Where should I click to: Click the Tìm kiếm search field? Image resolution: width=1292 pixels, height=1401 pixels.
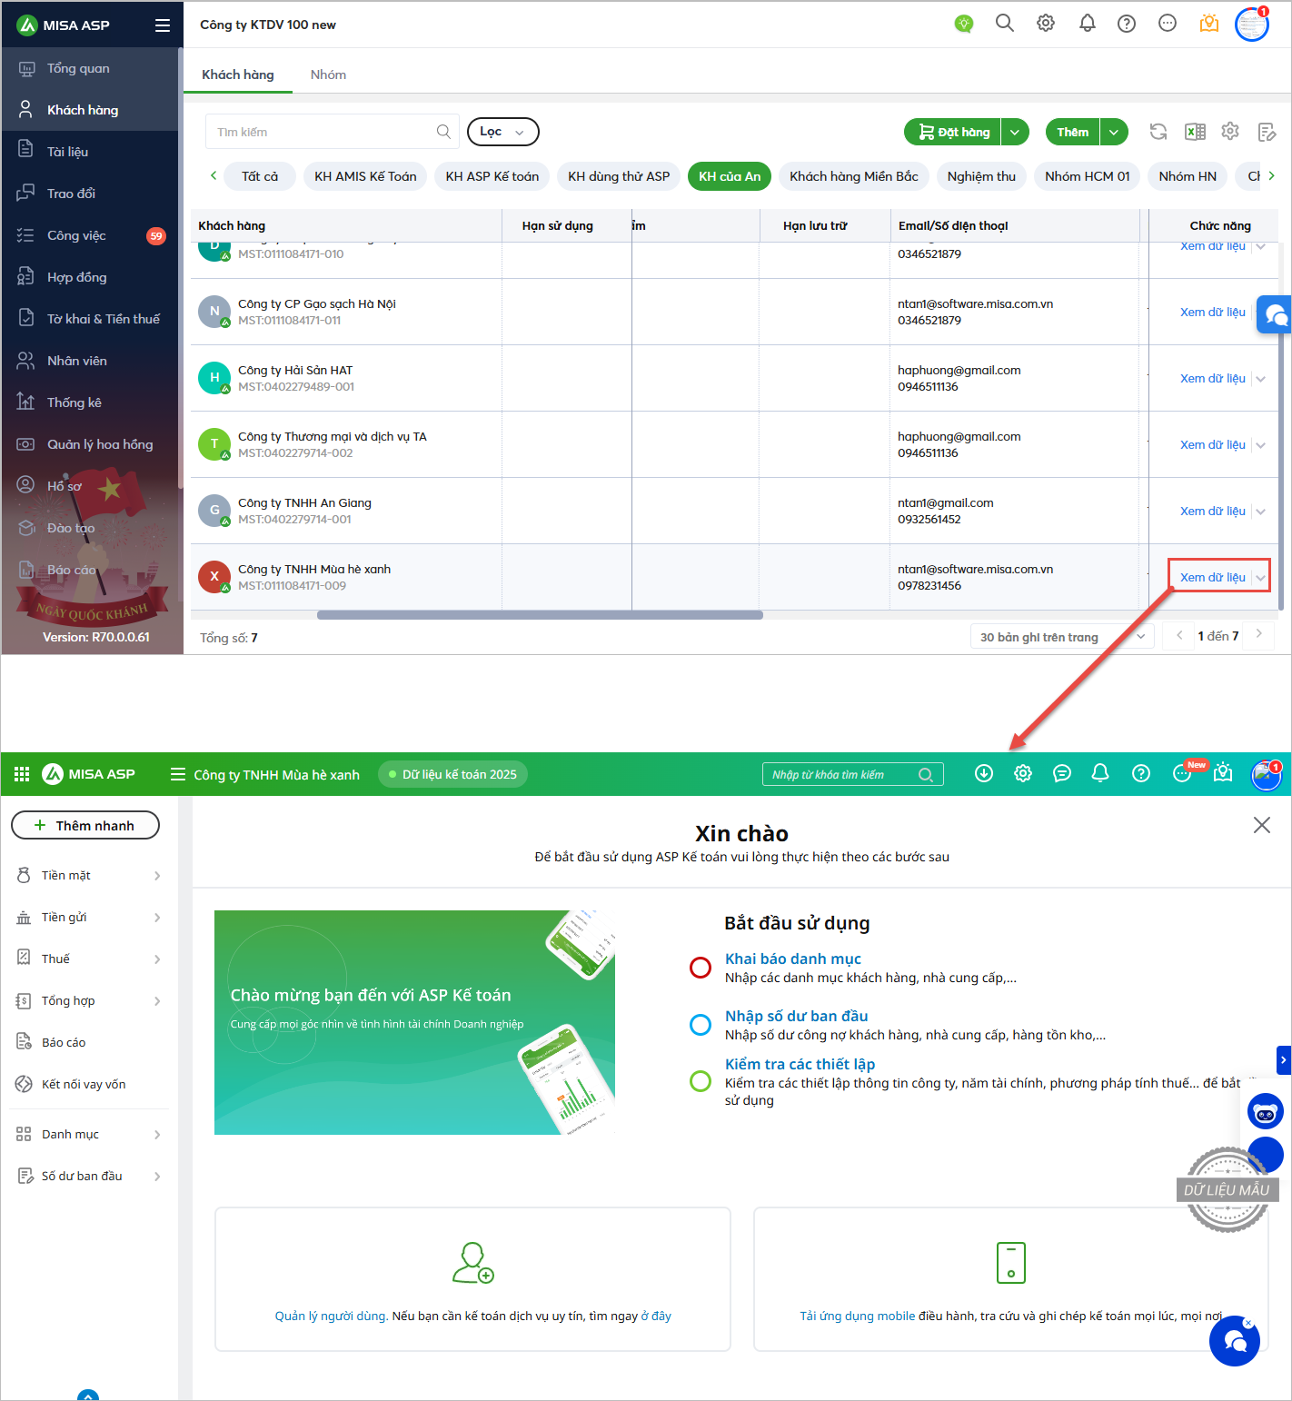point(333,132)
